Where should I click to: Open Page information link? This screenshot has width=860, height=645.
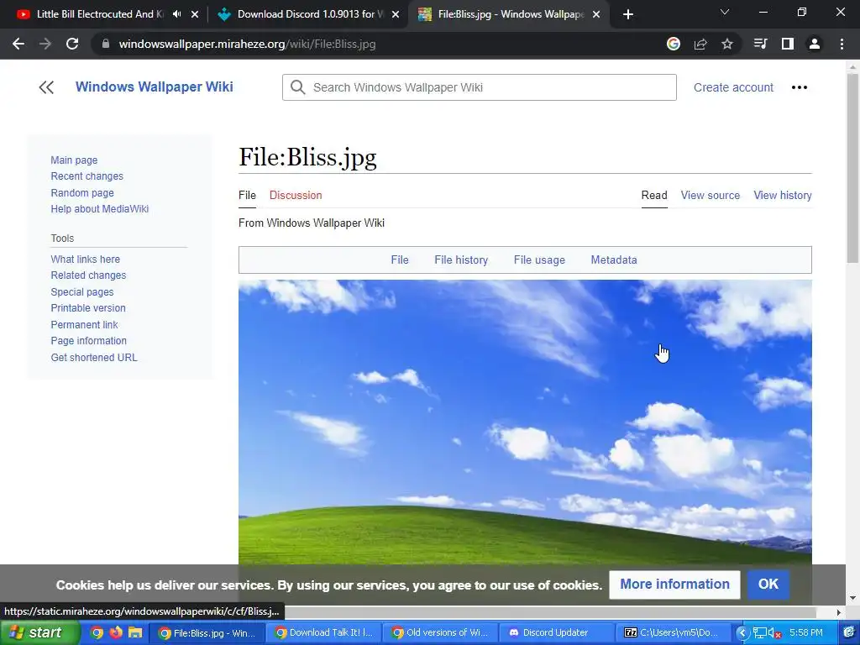tap(88, 341)
